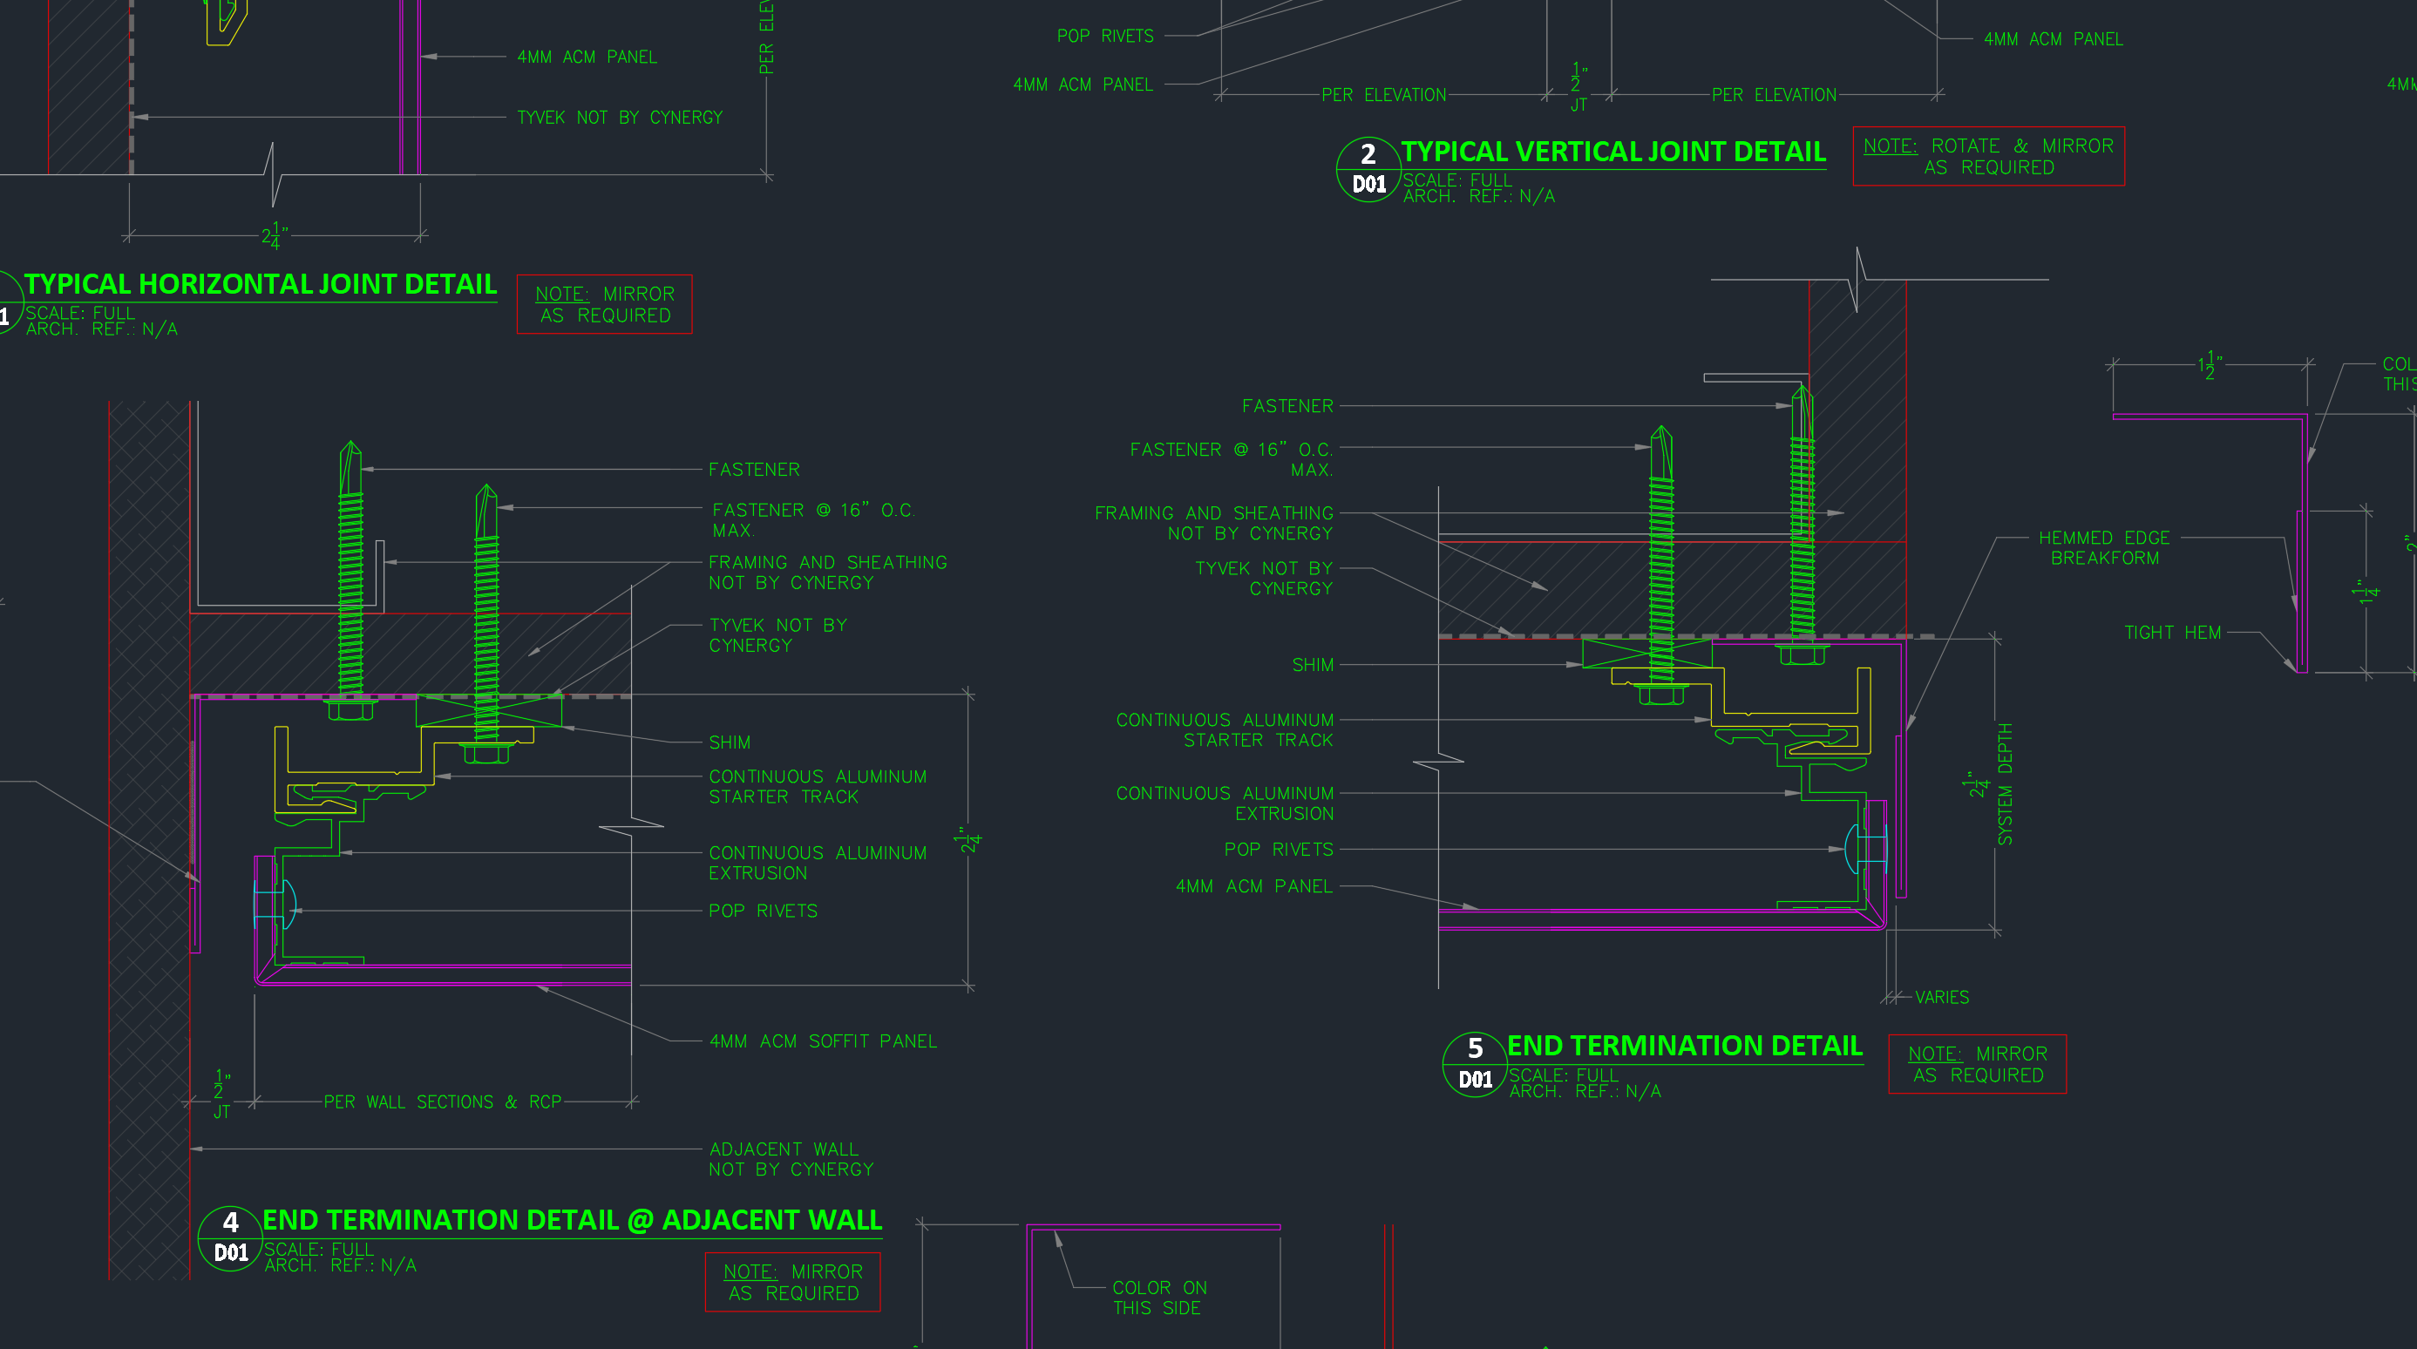
Task: Select the 'ROTATE & MIRROR AS REQUIRED' note box
Action: click(1987, 157)
